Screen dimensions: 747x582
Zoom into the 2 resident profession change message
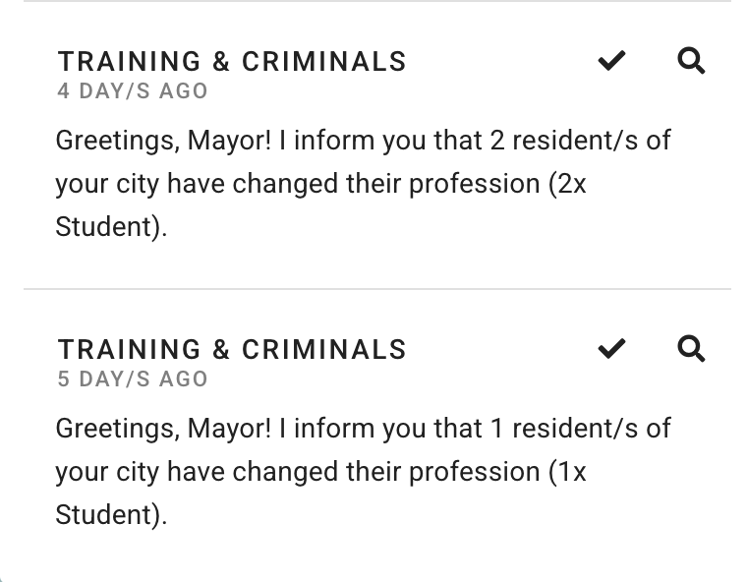[691, 61]
